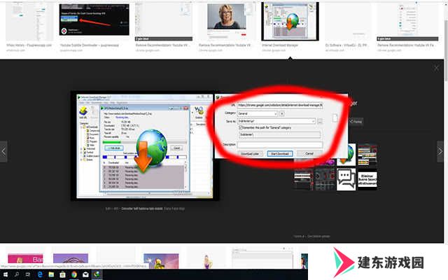
Task: Close the image preview panel with X
Action: click(x=436, y=68)
